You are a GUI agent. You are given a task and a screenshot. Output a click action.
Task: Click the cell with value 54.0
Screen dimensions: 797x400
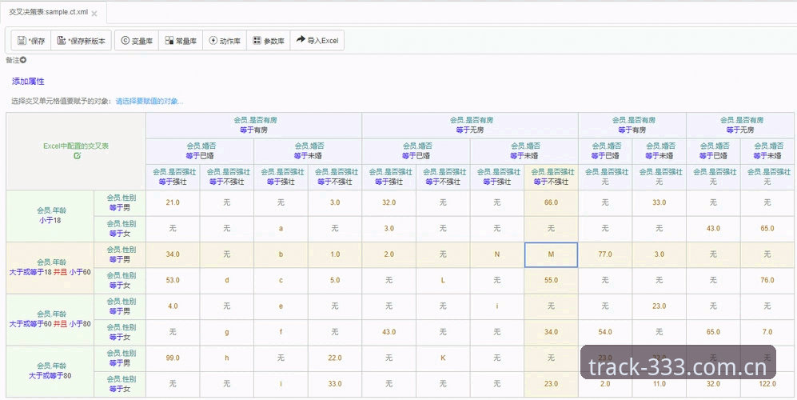pos(605,332)
